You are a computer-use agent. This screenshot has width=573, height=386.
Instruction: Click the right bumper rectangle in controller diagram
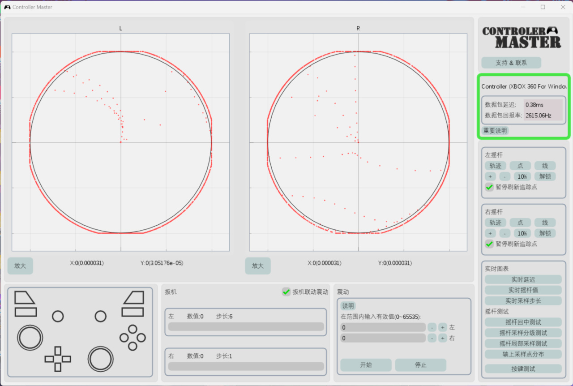(x=133, y=312)
